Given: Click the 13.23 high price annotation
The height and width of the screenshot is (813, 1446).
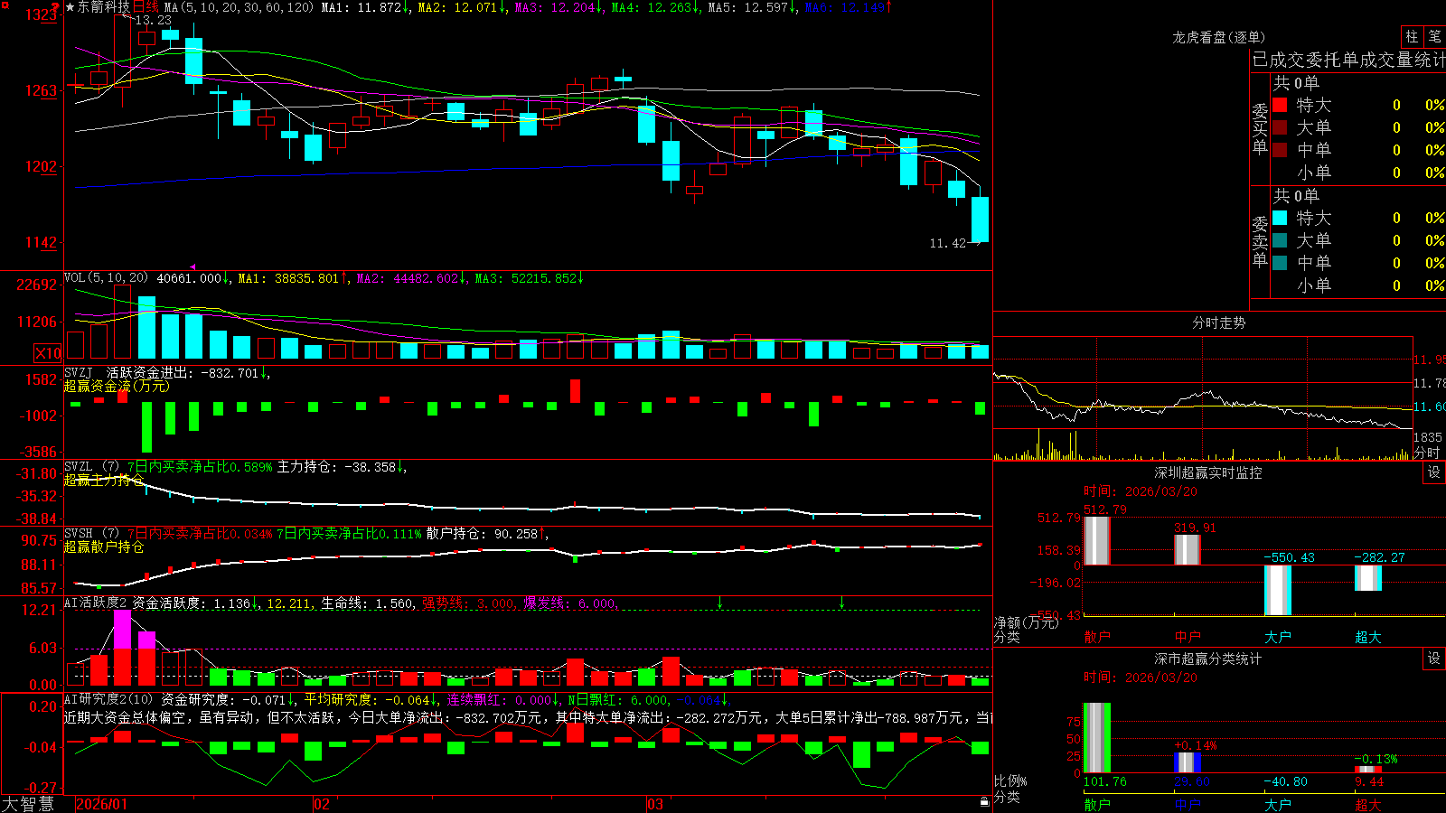Looking at the screenshot, I should tap(153, 20).
